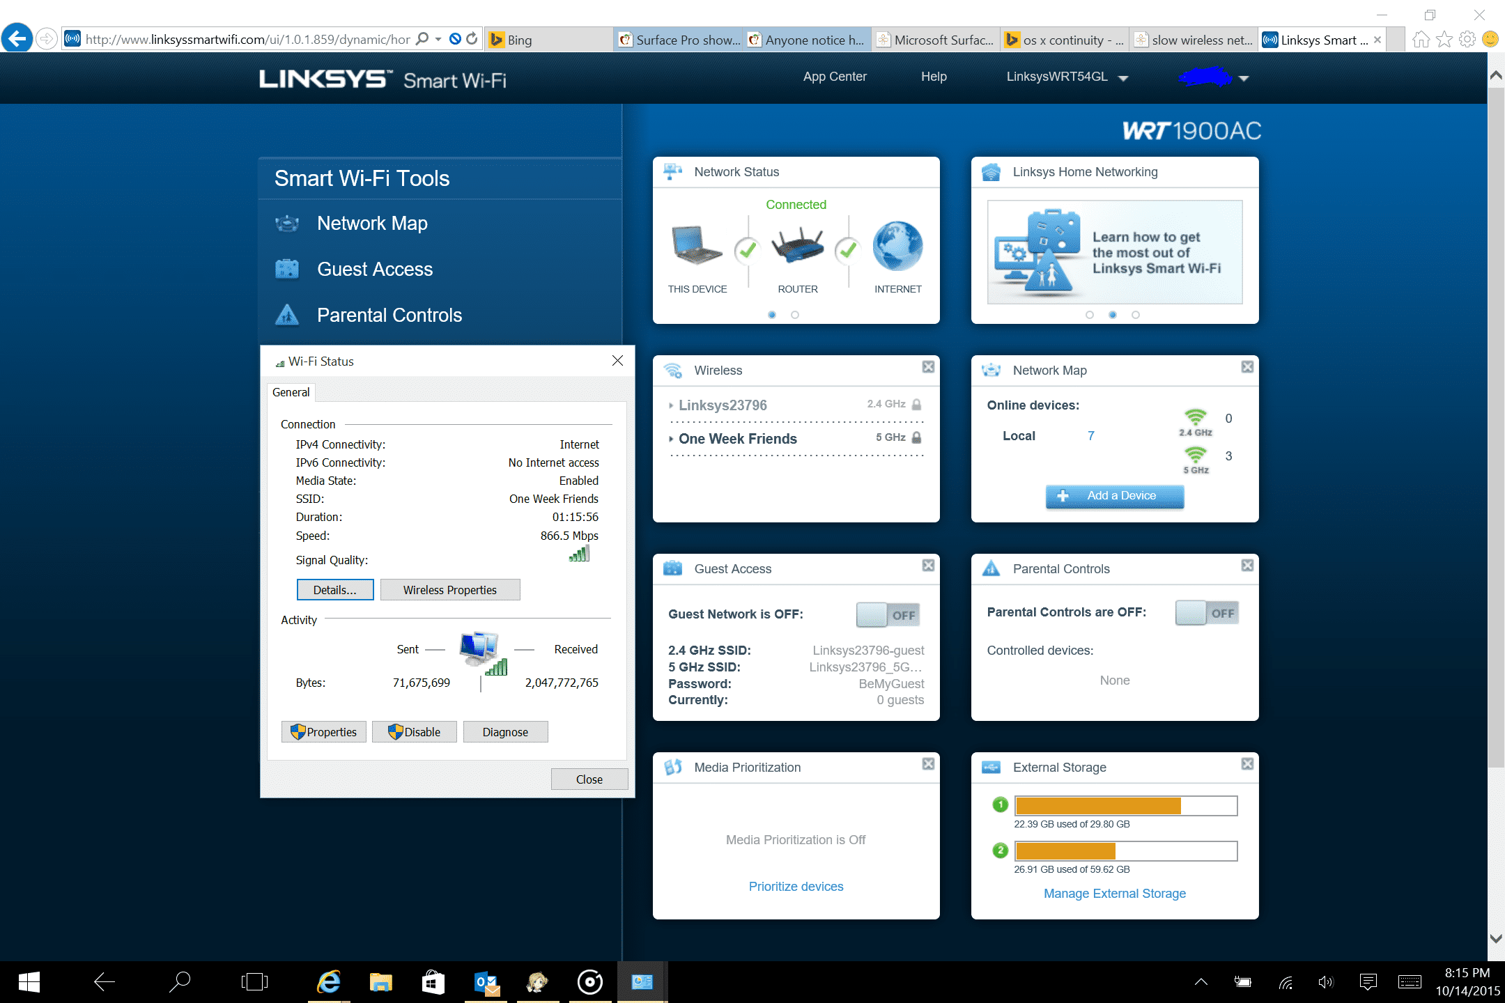Image resolution: width=1505 pixels, height=1003 pixels.
Task: Click Add a Device button
Action: (1115, 496)
